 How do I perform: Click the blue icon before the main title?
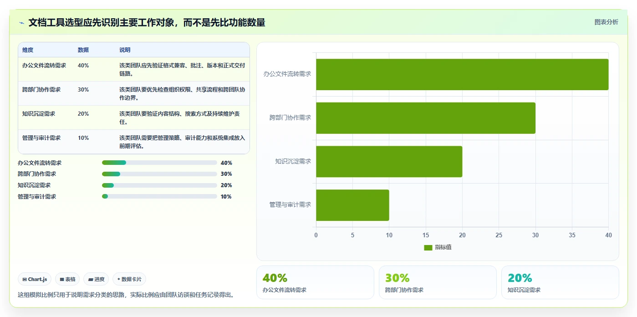[21, 23]
